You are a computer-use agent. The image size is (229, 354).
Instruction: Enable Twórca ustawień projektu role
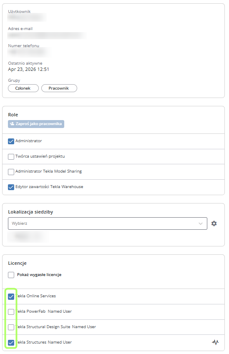tap(11, 156)
